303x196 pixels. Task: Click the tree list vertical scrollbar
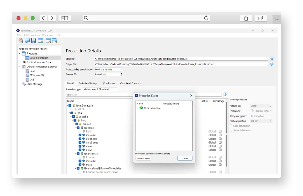[x=226, y=134]
